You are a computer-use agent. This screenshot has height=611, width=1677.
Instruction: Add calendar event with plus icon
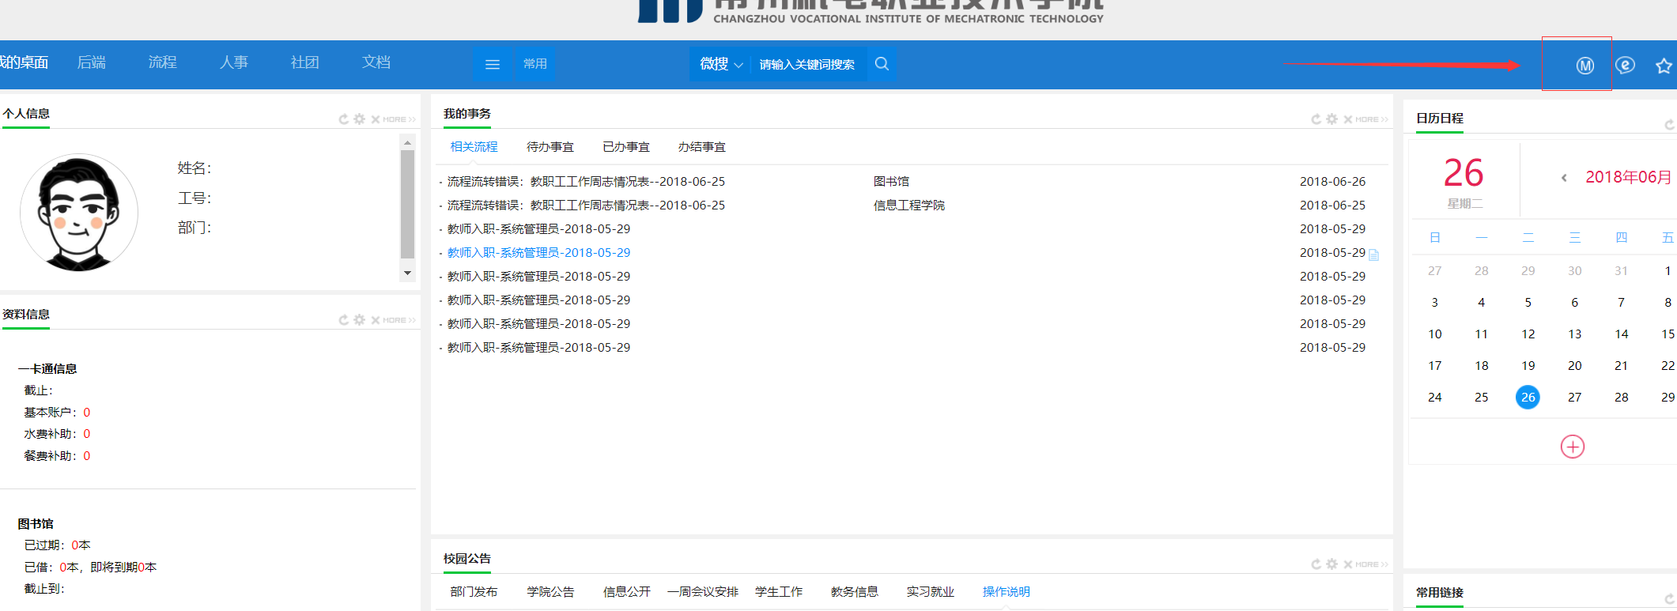[1572, 447]
